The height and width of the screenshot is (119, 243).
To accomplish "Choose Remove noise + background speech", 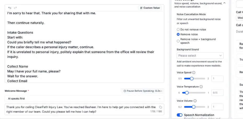I will (178, 41).
